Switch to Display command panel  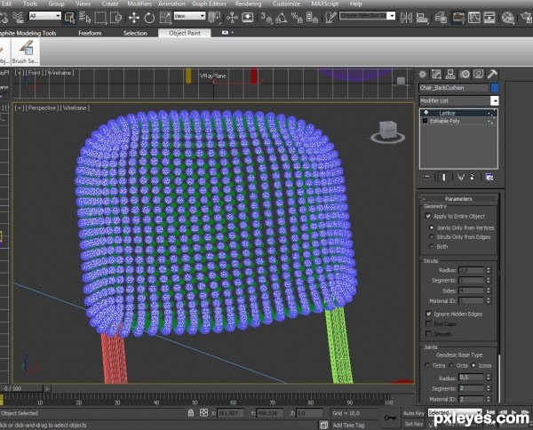pos(478,74)
